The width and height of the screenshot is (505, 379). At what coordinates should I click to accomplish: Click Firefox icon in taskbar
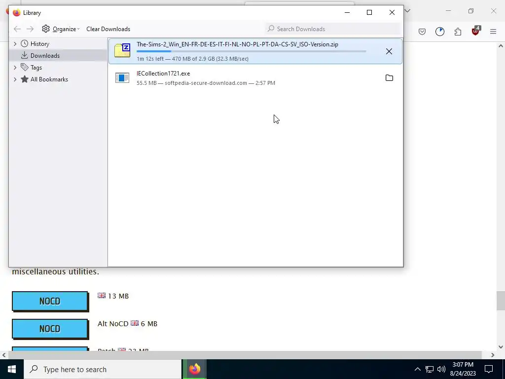pyautogui.click(x=194, y=369)
